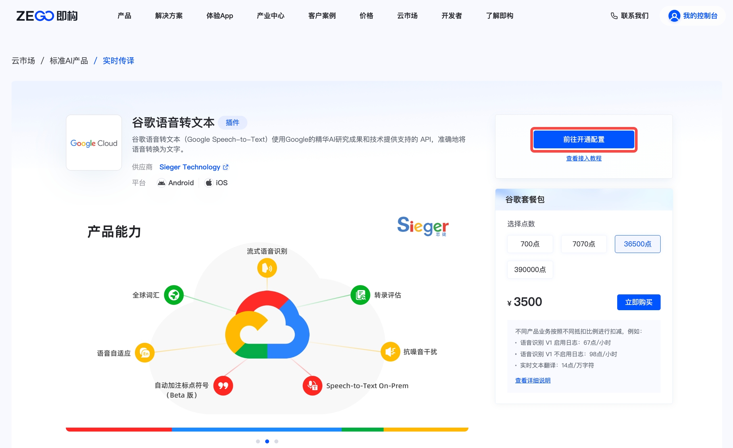Click the ZEGO 即构 logo
Viewport: 733px width, 448px height.
point(47,16)
